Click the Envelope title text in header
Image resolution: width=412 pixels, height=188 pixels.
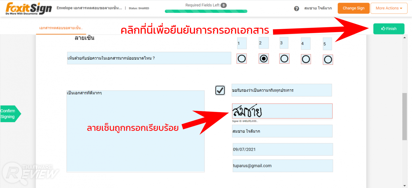89,8
